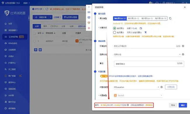Switch to the 分享 filter tab
The height and width of the screenshot is (114, 190).
pyautogui.click(x=63, y=26)
